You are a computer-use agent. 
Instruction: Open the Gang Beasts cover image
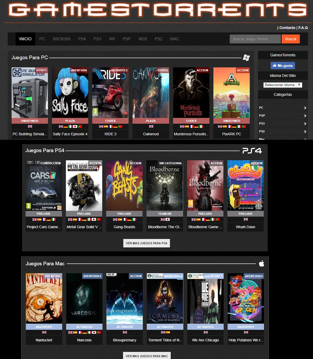point(124,185)
